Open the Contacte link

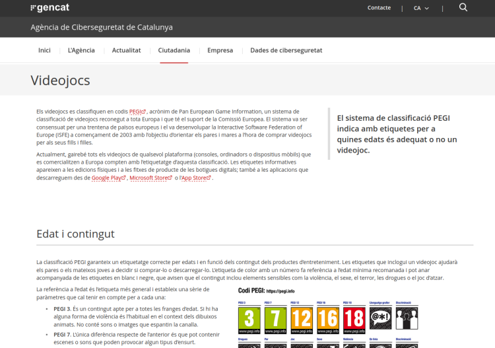pos(379,8)
